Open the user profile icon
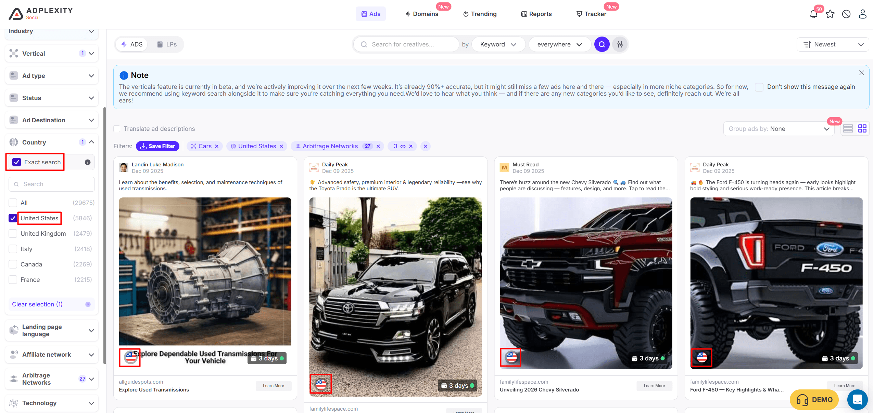Screen dimensions: 873x413 862,14
